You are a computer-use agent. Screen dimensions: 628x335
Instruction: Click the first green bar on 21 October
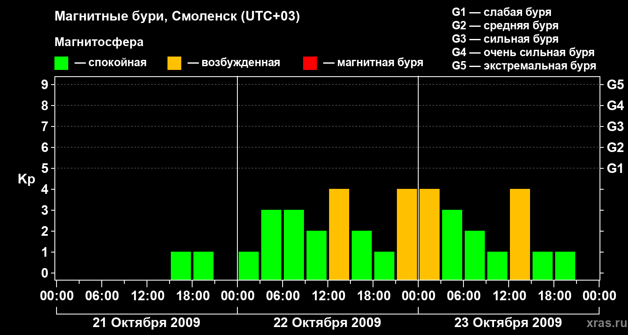coord(181,265)
